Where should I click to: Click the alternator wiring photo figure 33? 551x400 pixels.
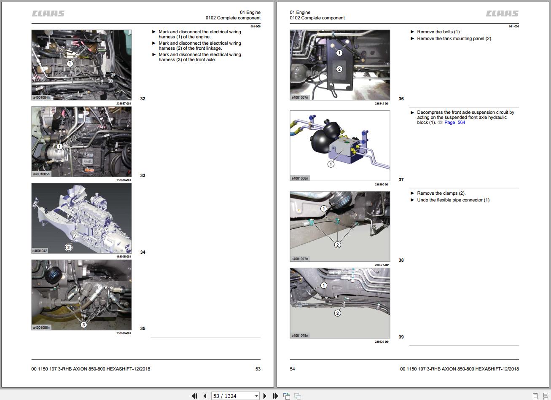[x=81, y=142]
